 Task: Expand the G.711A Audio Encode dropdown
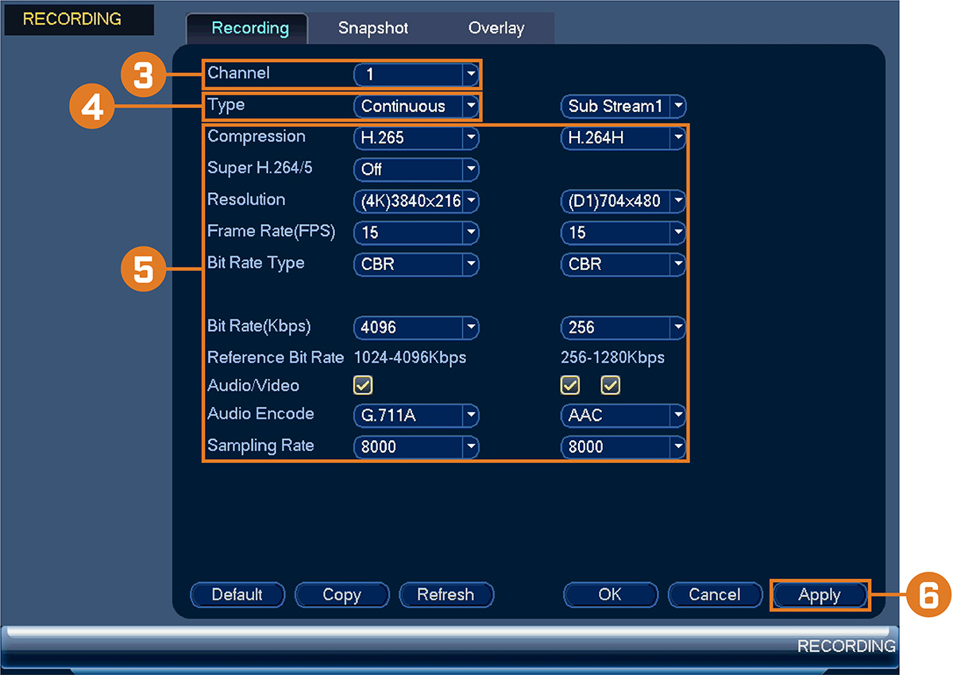tap(416, 415)
